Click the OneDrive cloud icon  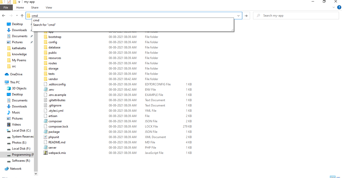coord(7,74)
